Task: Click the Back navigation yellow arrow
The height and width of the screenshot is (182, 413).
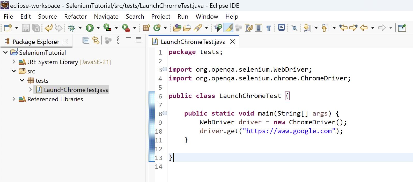Action: pyautogui.click(x=364, y=27)
